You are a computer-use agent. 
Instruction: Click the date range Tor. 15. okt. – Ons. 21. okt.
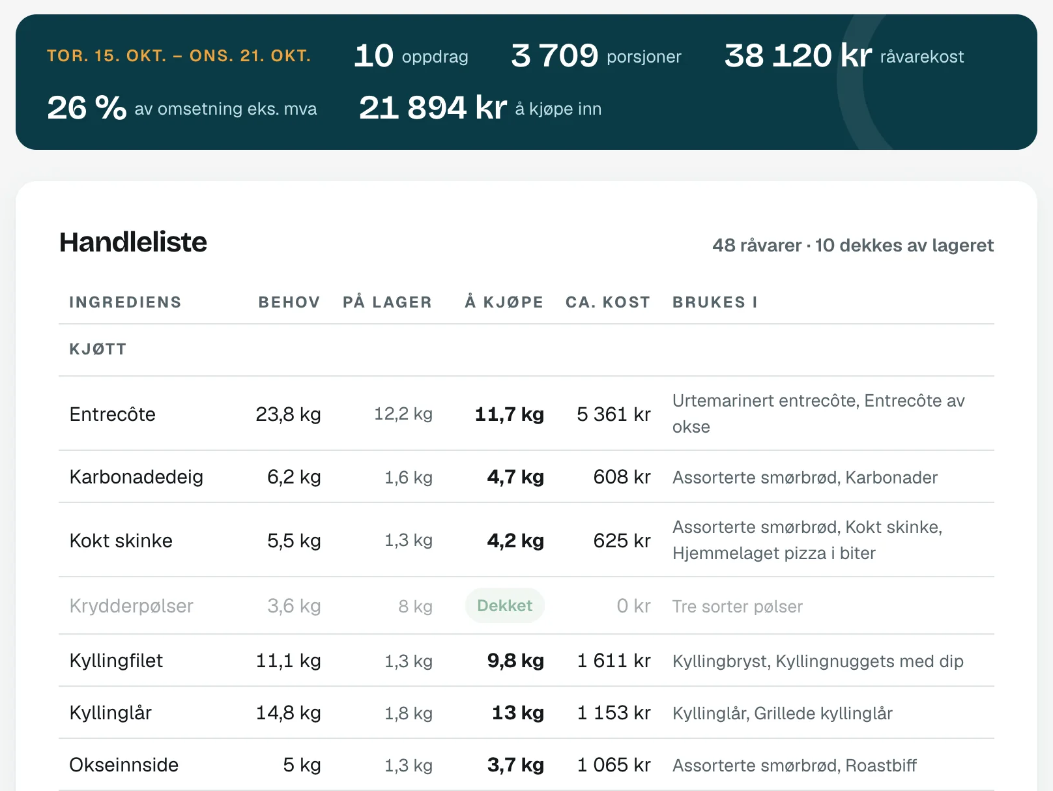[179, 56]
